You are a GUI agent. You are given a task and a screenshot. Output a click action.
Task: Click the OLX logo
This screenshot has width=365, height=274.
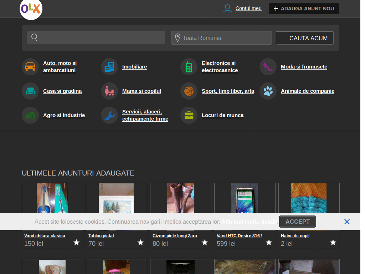pyautogui.click(x=31, y=9)
